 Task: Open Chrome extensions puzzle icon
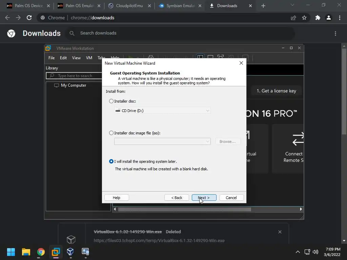point(318,18)
